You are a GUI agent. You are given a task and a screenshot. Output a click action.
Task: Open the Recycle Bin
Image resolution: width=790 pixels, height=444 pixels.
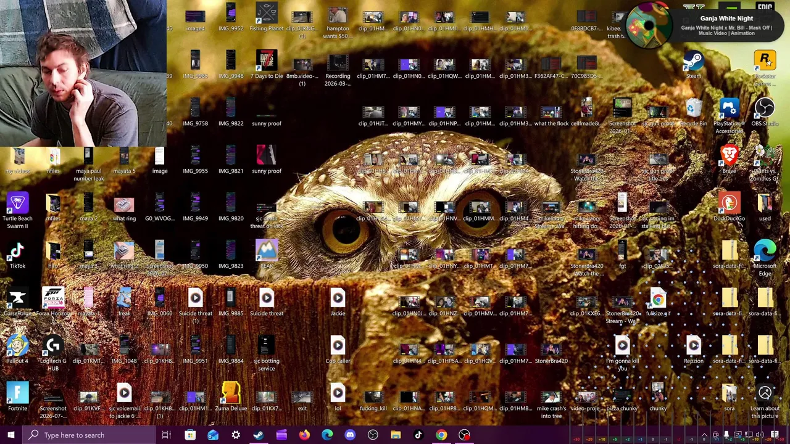(x=694, y=112)
